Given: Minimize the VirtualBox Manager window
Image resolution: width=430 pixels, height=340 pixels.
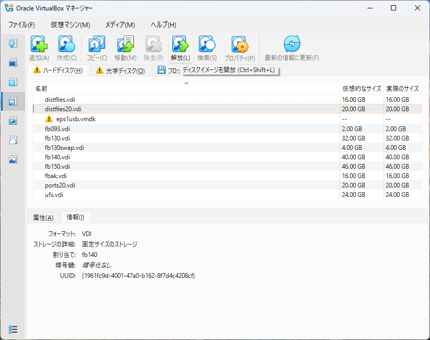Looking at the screenshot, I should (x=370, y=8).
